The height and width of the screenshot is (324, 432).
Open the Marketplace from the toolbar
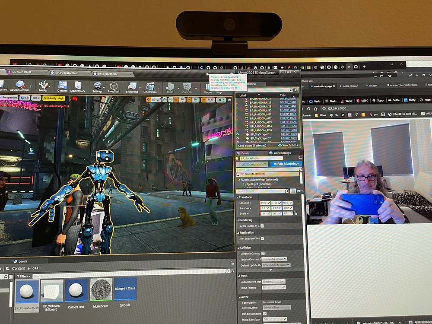pos(78,87)
